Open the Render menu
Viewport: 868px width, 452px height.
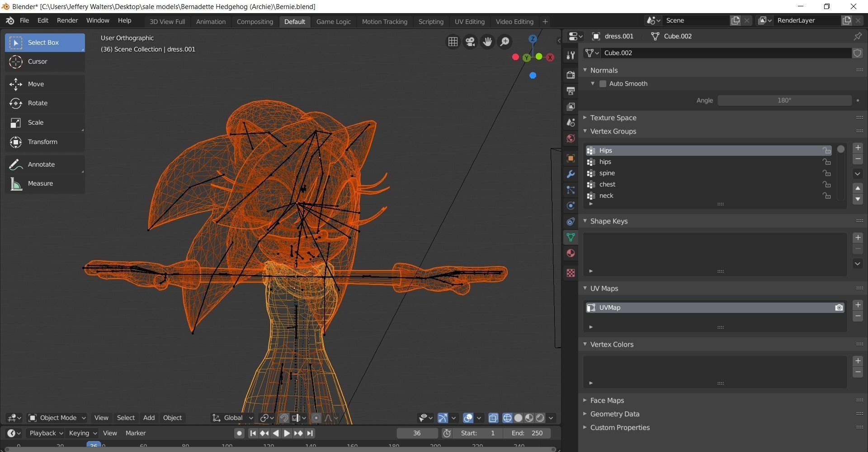point(67,21)
